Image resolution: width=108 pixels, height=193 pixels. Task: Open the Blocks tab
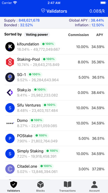click(x=40, y=186)
